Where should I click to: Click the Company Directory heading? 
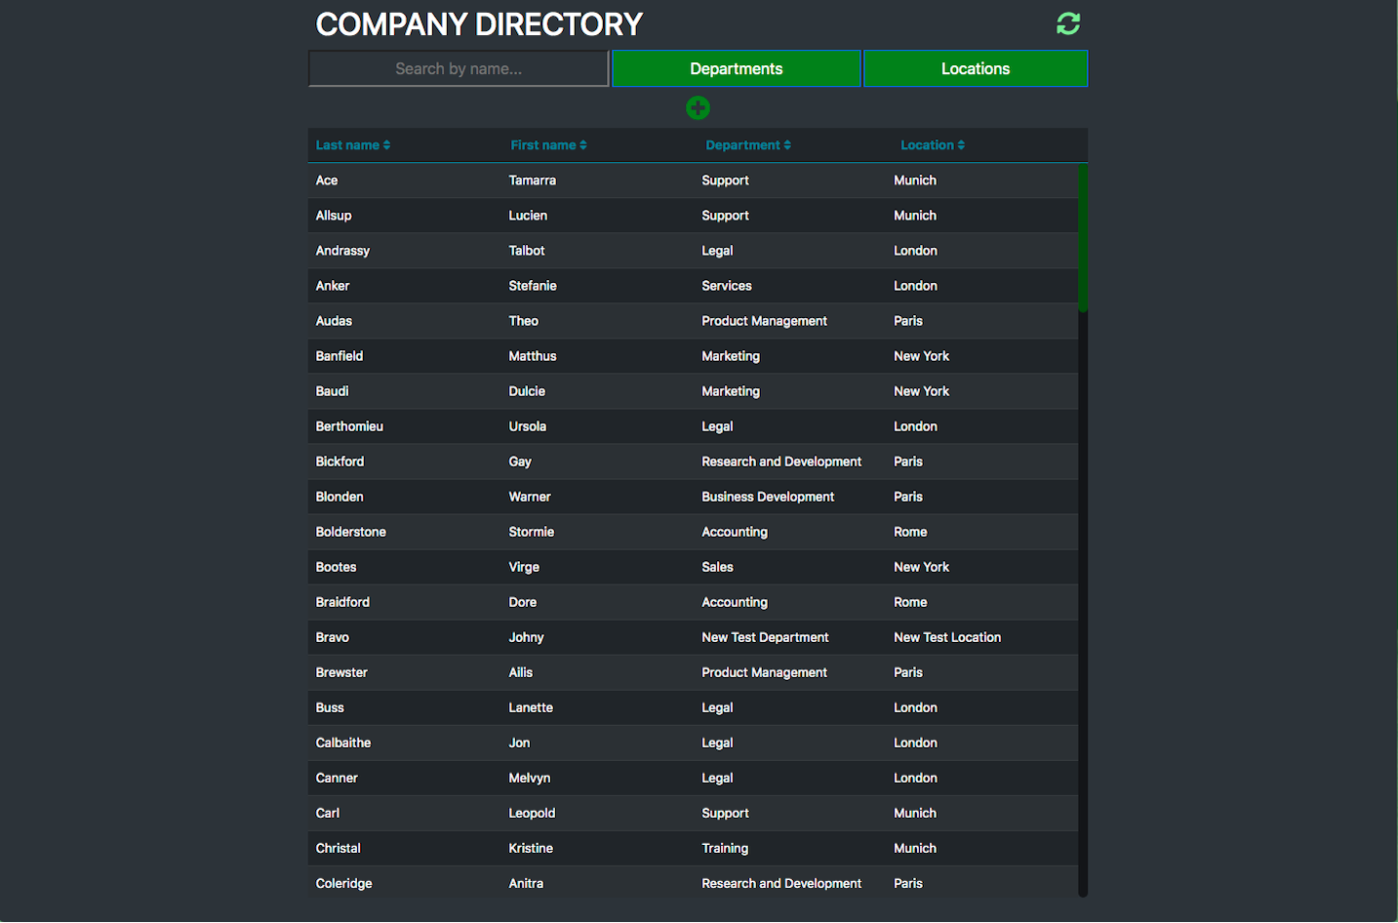[x=479, y=24]
